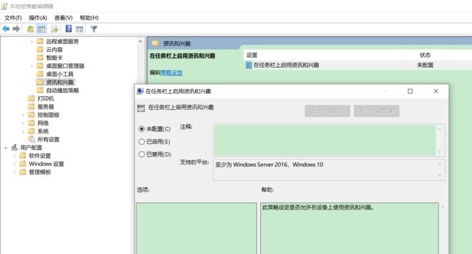This screenshot has height=254, width=472.
Task: Select the 桌面窗口管理器 tree item
Action: pos(65,66)
